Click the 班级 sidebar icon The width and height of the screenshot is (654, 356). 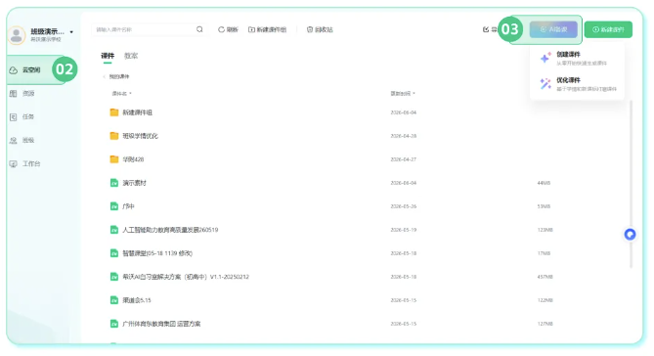[x=14, y=140]
